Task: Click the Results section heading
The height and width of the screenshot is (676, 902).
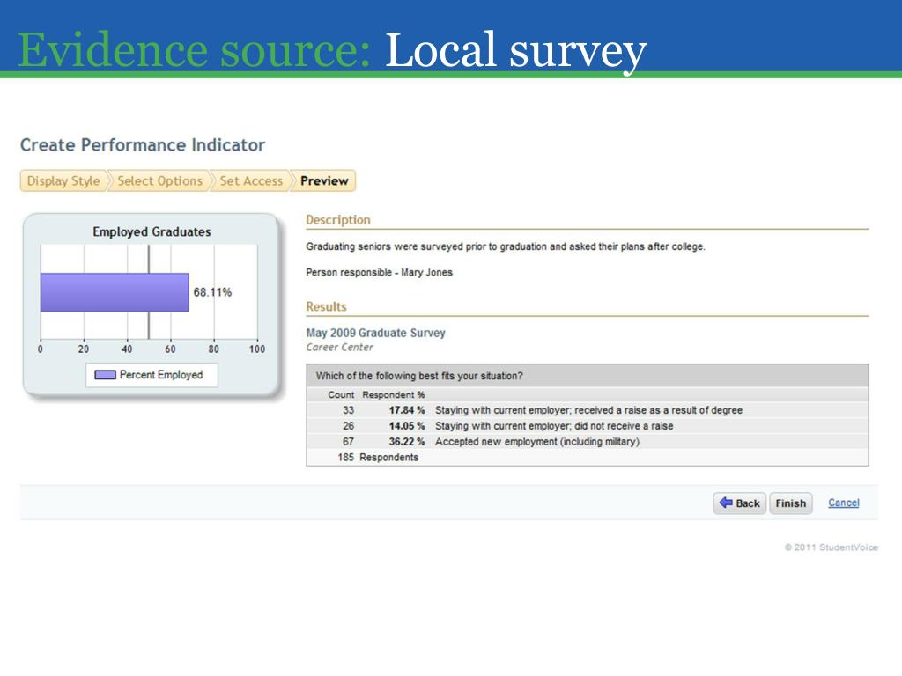Action: (x=326, y=306)
